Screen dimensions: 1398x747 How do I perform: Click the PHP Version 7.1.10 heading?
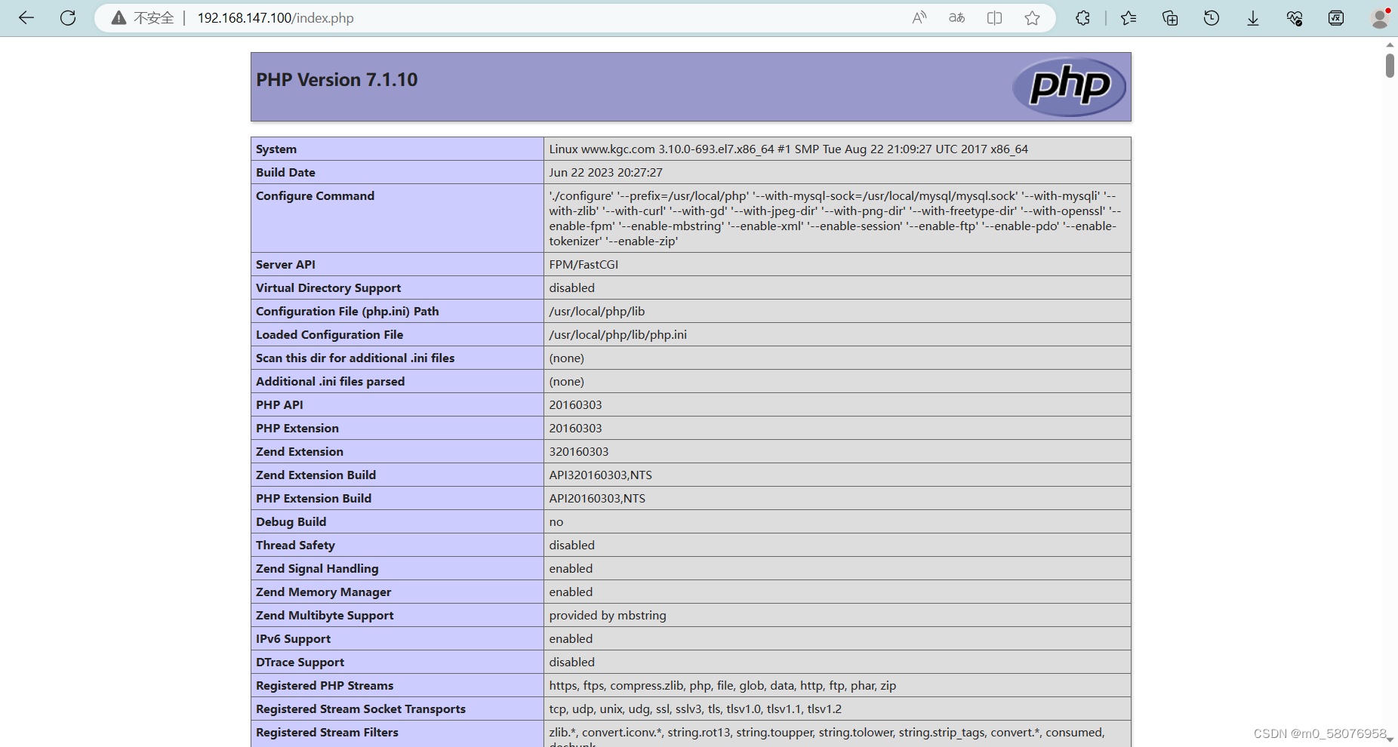tap(337, 80)
